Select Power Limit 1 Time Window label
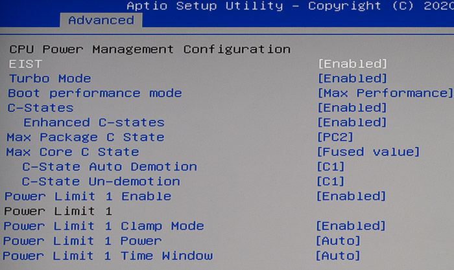Viewport: 454px width, 270px height. [108, 256]
